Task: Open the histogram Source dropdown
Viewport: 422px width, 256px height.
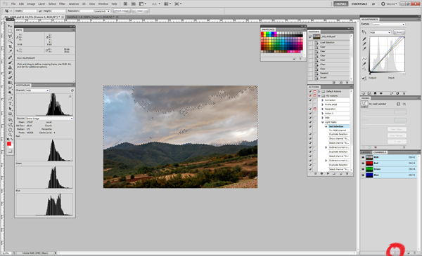Action: pyautogui.click(x=49, y=119)
